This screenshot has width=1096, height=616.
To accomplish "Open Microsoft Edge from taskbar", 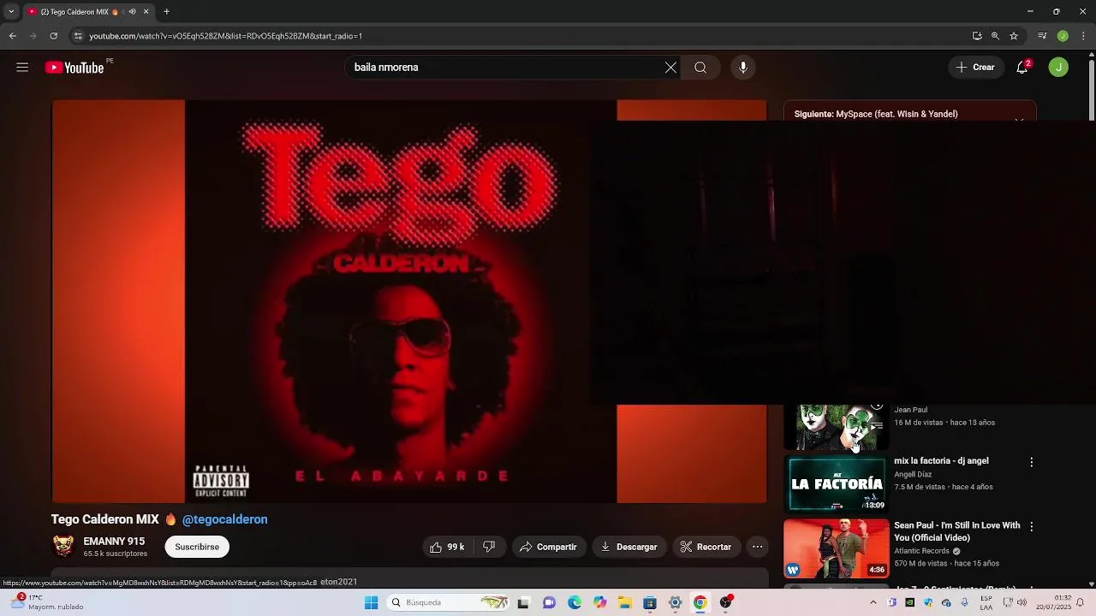I will pos(575,603).
